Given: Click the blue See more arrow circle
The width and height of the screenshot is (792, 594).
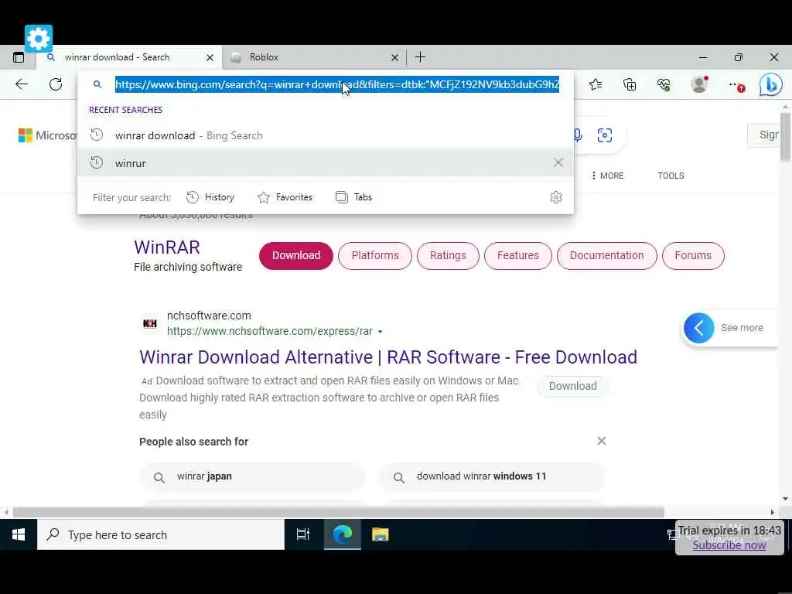Looking at the screenshot, I should click(698, 328).
